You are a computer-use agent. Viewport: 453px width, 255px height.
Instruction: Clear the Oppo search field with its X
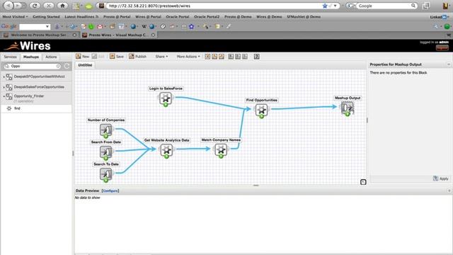pos(58,66)
